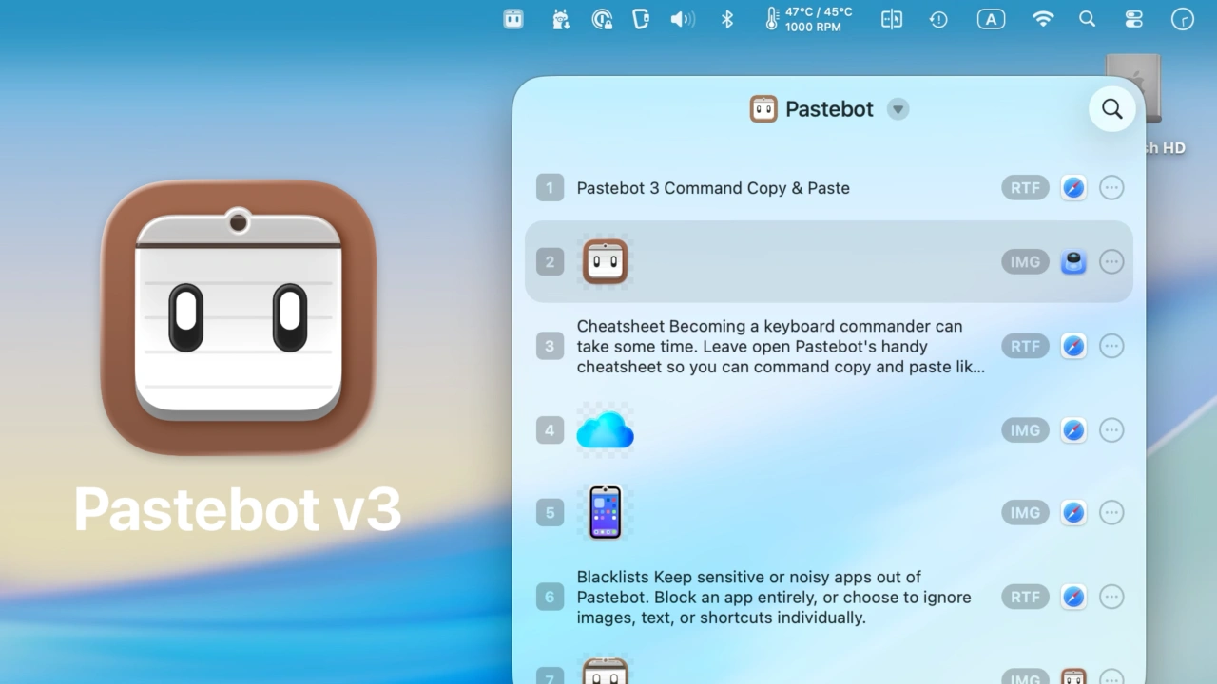Viewport: 1217px width, 684px height.
Task: Open more options for the cloud clipping
Action: 1111,430
